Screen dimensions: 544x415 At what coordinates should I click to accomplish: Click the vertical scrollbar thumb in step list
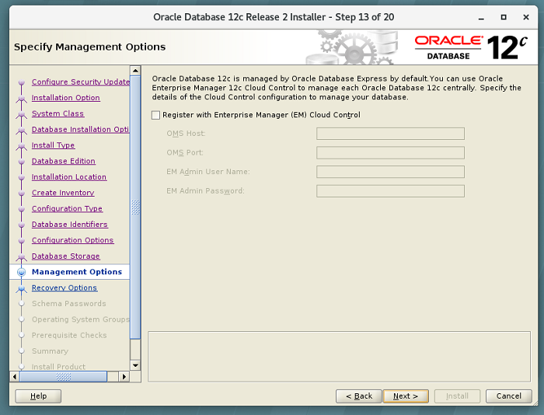135,207
